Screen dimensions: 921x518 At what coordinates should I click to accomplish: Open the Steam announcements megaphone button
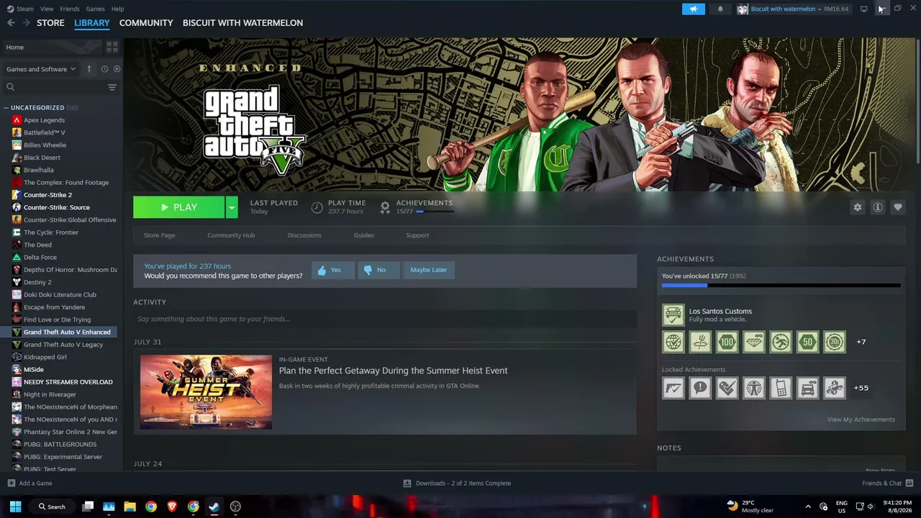tap(694, 9)
